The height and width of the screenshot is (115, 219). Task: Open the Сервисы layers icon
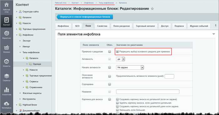(7, 76)
